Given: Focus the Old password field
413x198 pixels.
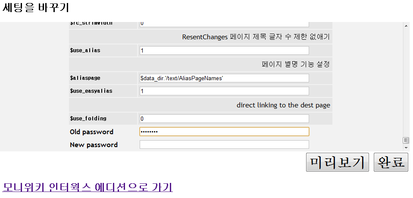Looking at the screenshot, I should tap(224, 132).
